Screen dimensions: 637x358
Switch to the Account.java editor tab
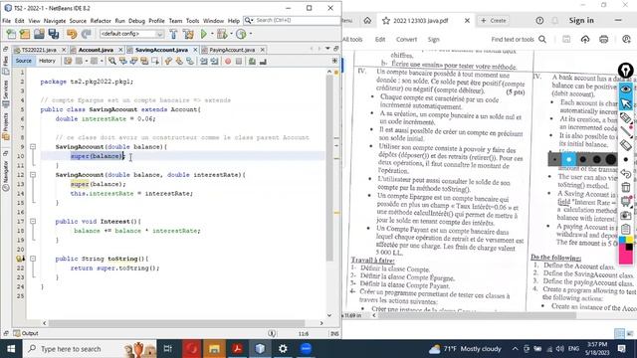(x=96, y=50)
